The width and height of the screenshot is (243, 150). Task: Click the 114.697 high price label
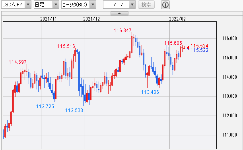17,62
